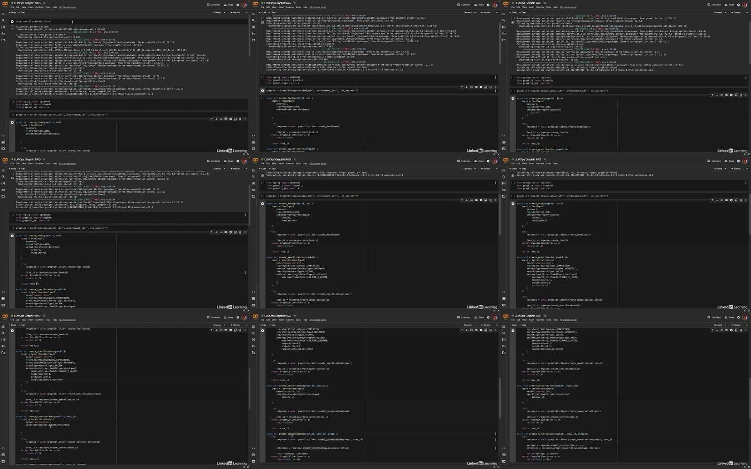Click the Share button in middle-left frame

[229, 161]
